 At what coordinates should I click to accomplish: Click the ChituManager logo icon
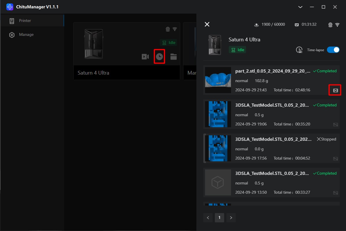point(10,7)
